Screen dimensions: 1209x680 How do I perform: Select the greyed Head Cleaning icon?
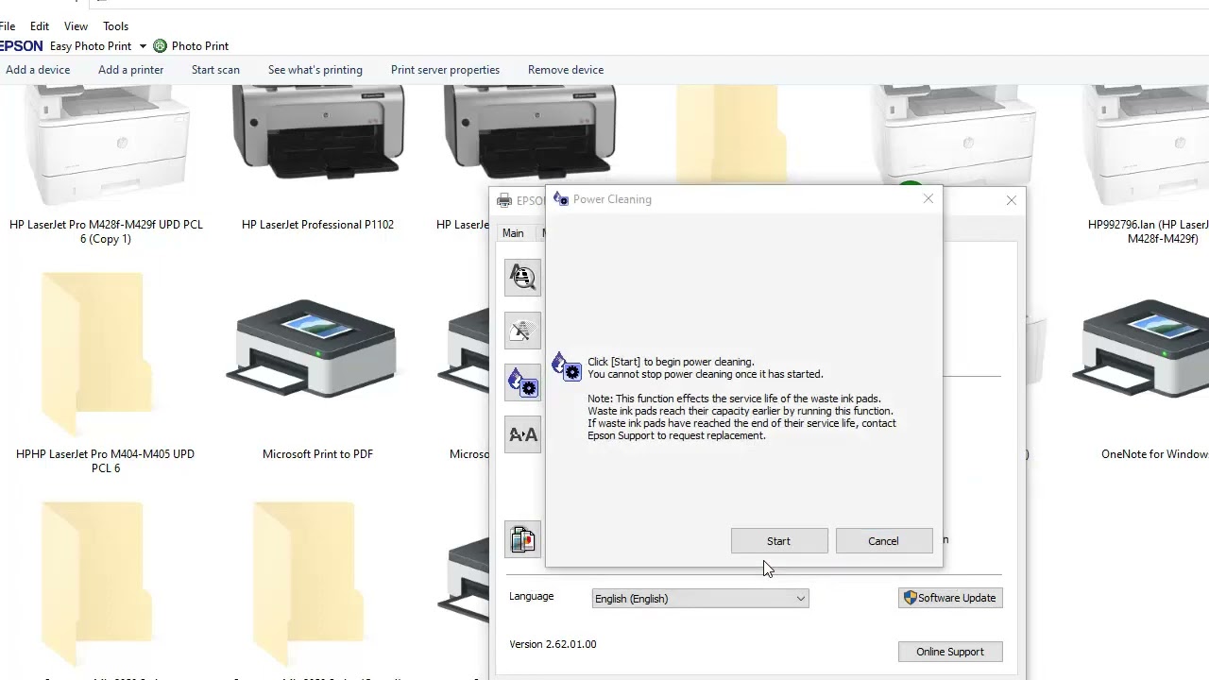[x=522, y=331]
